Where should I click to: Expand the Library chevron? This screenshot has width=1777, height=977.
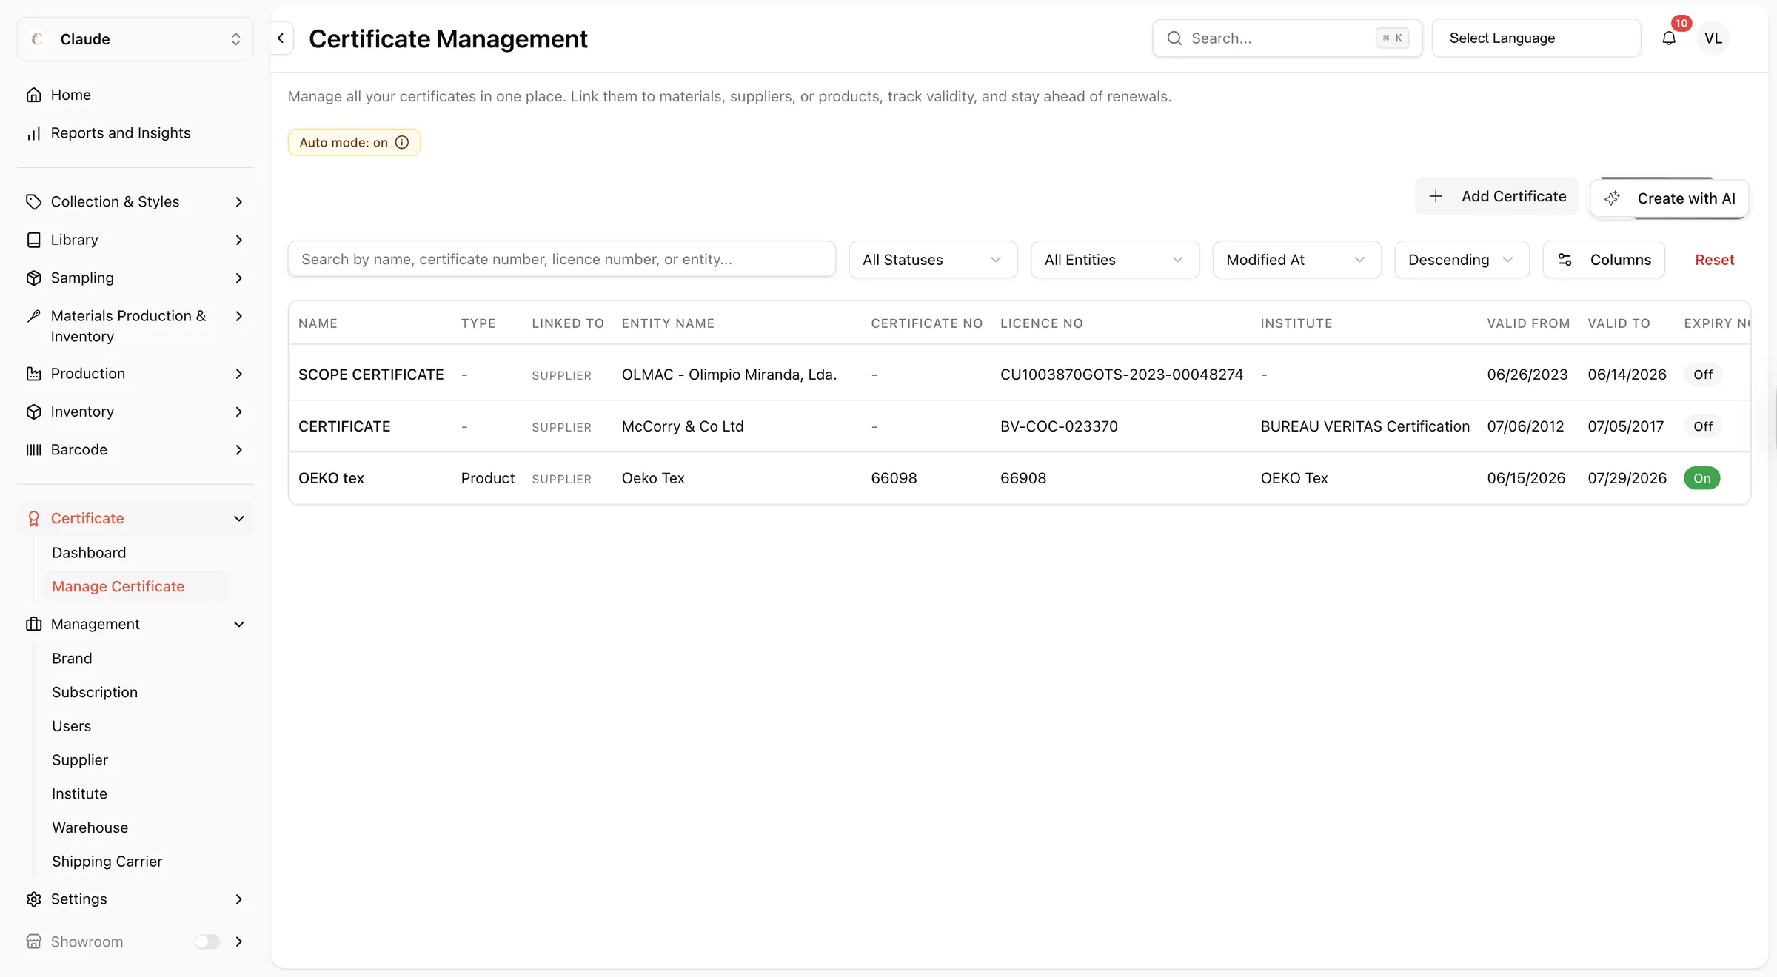(x=238, y=240)
